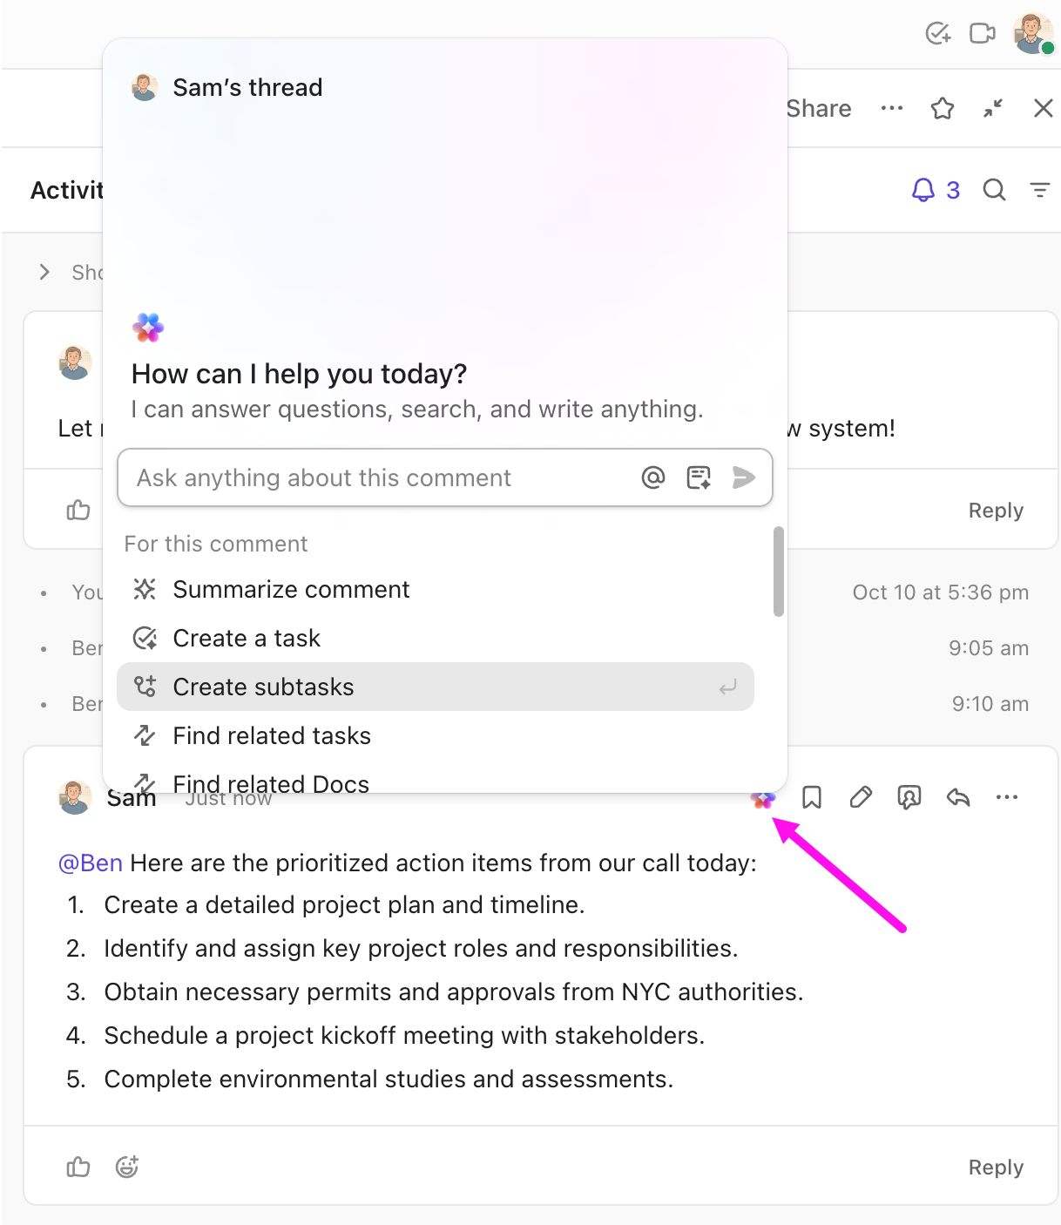Assign Sam's comment using the assign icon

tap(909, 797)
